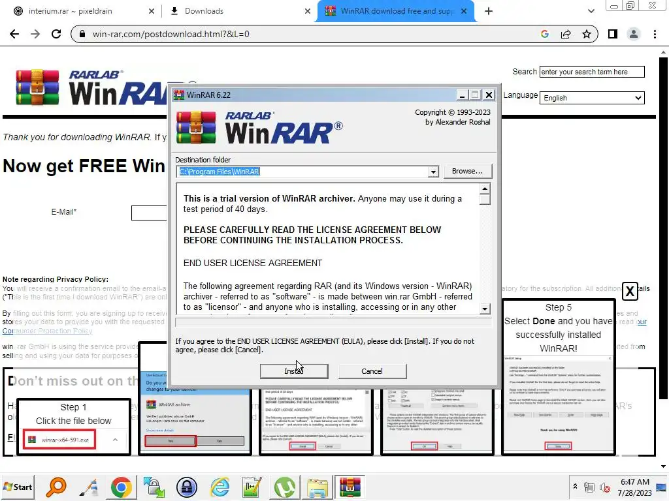Expand the Destination folder dropdown arrow
669x501 pixels.
click(433, 172)
